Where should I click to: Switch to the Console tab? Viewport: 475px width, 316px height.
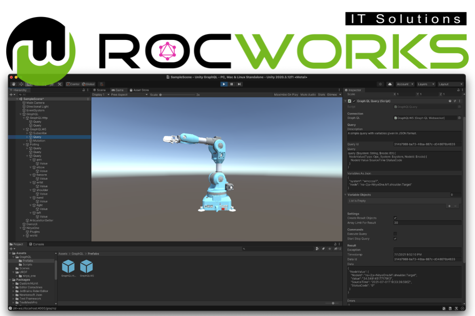click(36, 244)
